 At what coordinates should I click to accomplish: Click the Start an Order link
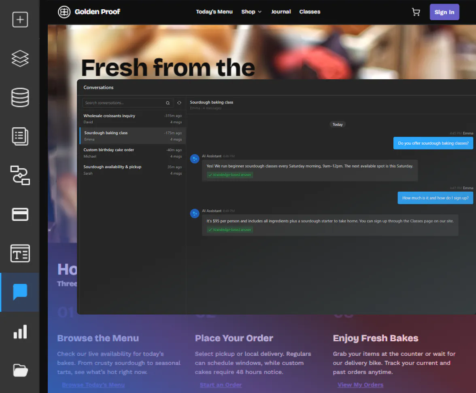221,385
